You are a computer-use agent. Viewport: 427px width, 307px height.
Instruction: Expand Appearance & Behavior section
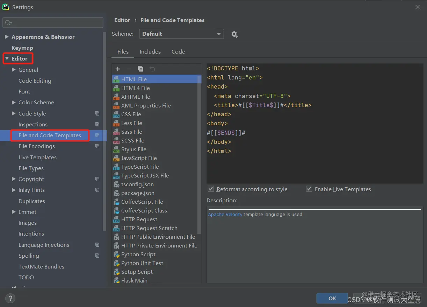click(x=7, y=37)
